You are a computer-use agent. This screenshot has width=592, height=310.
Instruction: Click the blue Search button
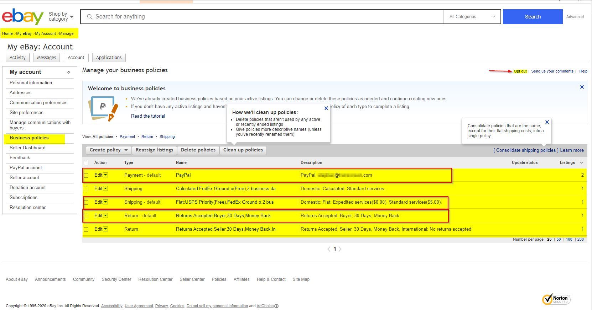click(x=533, y=17)
